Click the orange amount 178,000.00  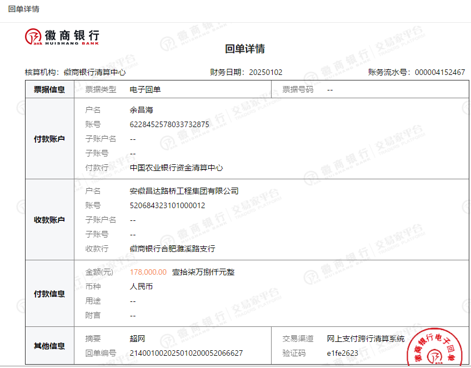[148, 272]
